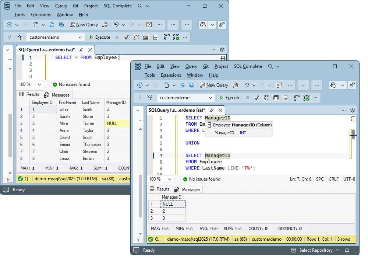
Task: Click the search magnifier icon in the front window
Action: click(x=270, y=66)
